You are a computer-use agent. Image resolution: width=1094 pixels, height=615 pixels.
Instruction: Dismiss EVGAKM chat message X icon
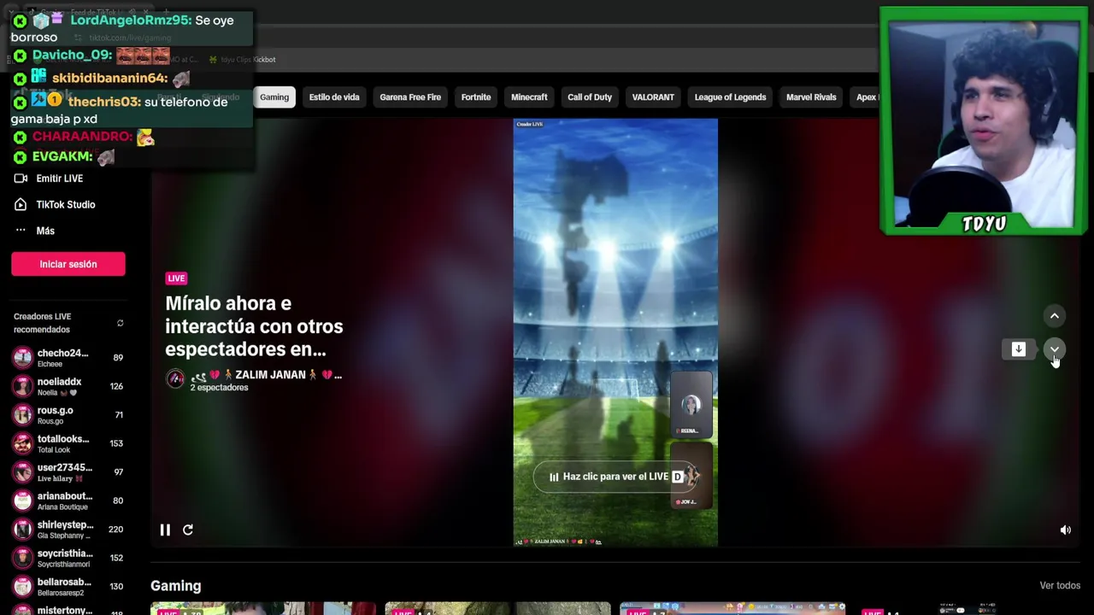tap(20, 157)
